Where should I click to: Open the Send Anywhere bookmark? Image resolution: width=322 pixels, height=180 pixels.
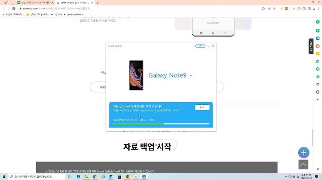74,15
